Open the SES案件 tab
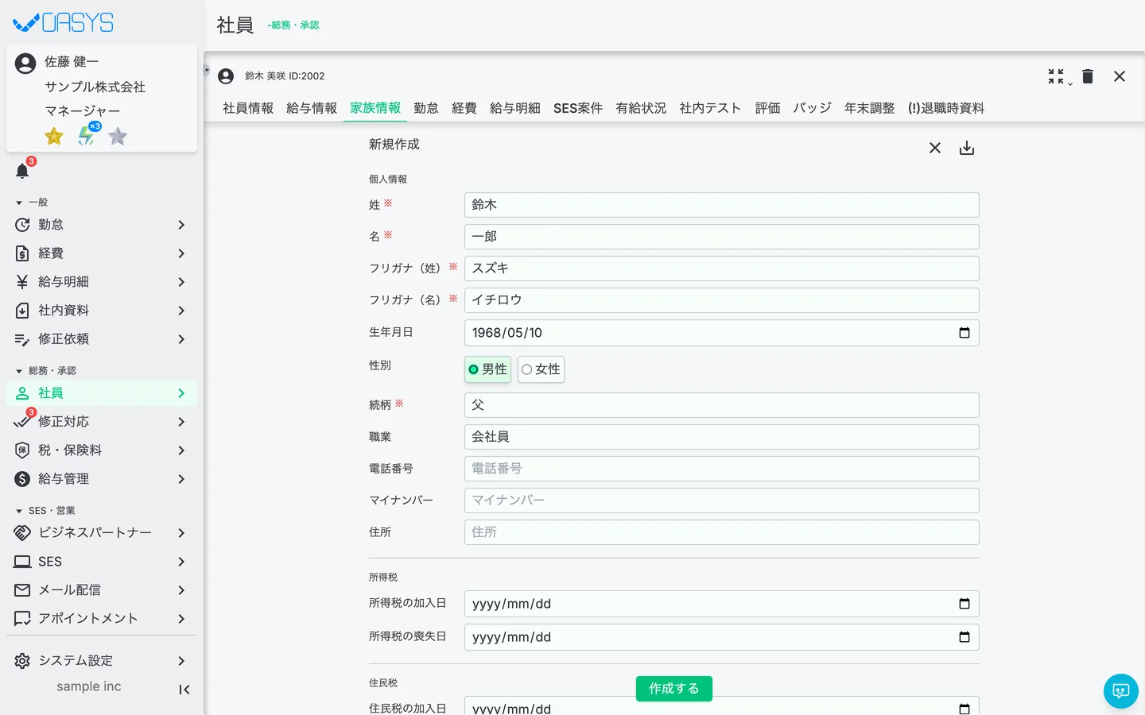The height and width of the screenshot is (715, 1145). (x=578, y=108)
